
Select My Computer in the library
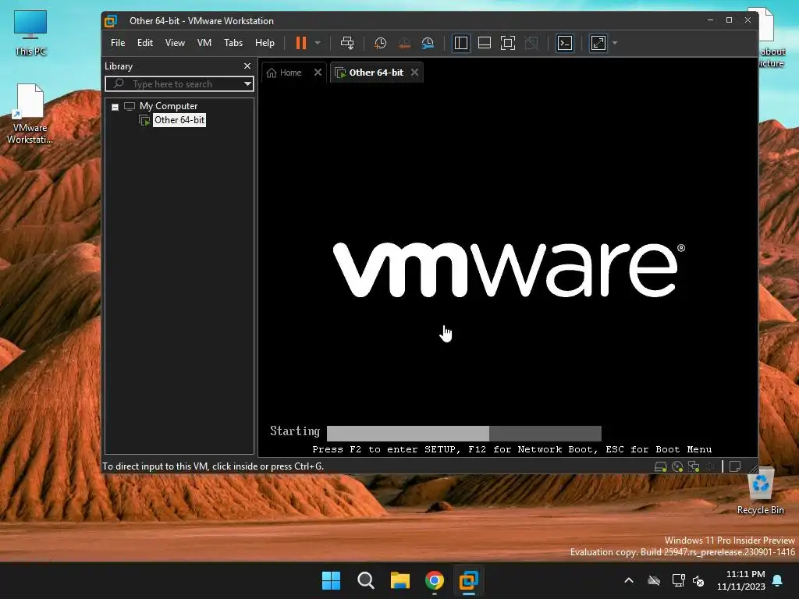click(x=169, y=106)
